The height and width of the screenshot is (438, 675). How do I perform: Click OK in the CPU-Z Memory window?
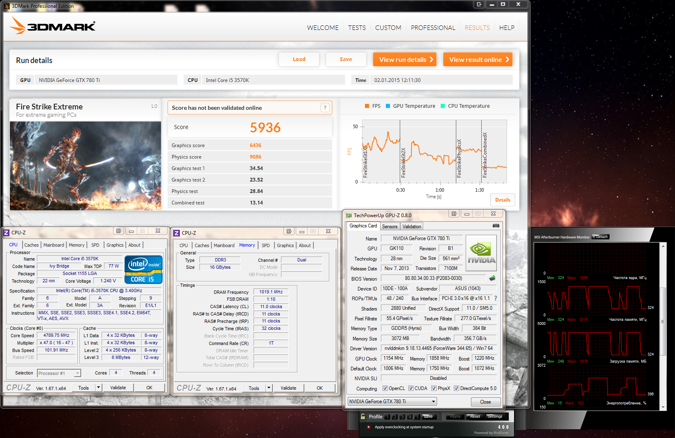(x=319, y=388)
